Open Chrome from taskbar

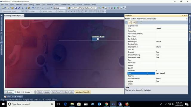[106, 104]
